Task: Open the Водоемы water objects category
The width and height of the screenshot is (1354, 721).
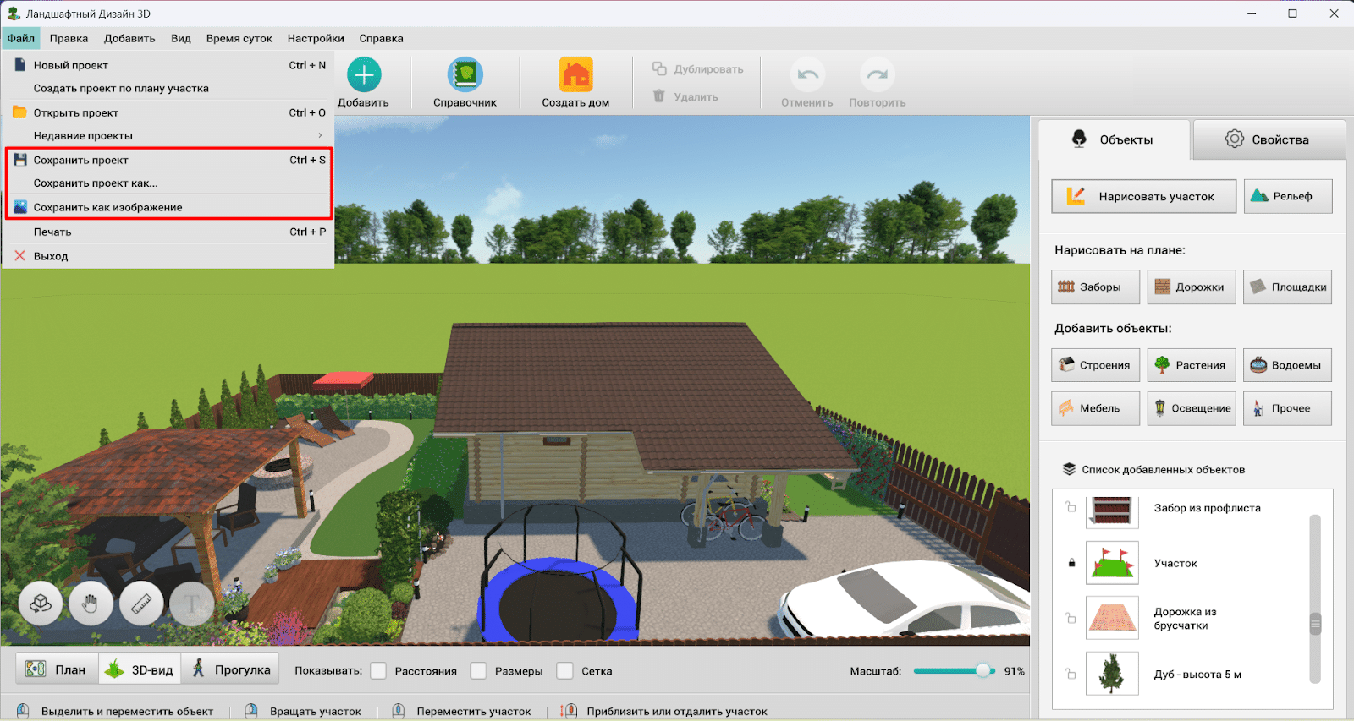Action: coord(1286,365)
